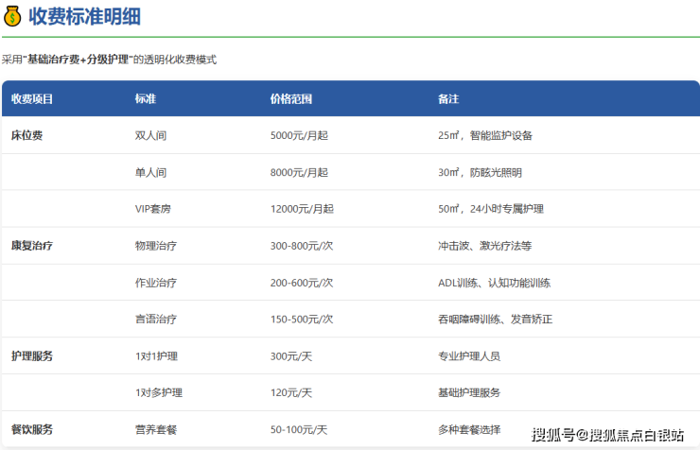This screenshot has width=700, height=450.
Task: Click the 搜狐号@搜狐焦点白银站 watermark
Action: (x=607, y=435)
